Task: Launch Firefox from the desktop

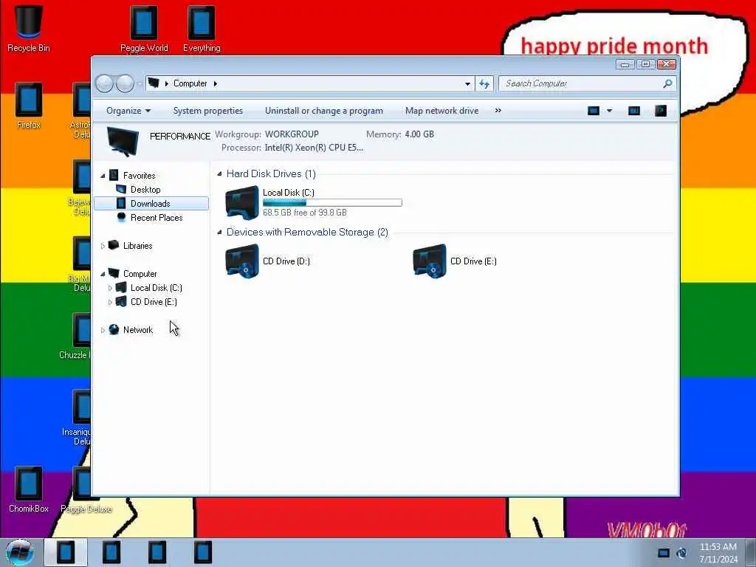Action: point(29,105)
